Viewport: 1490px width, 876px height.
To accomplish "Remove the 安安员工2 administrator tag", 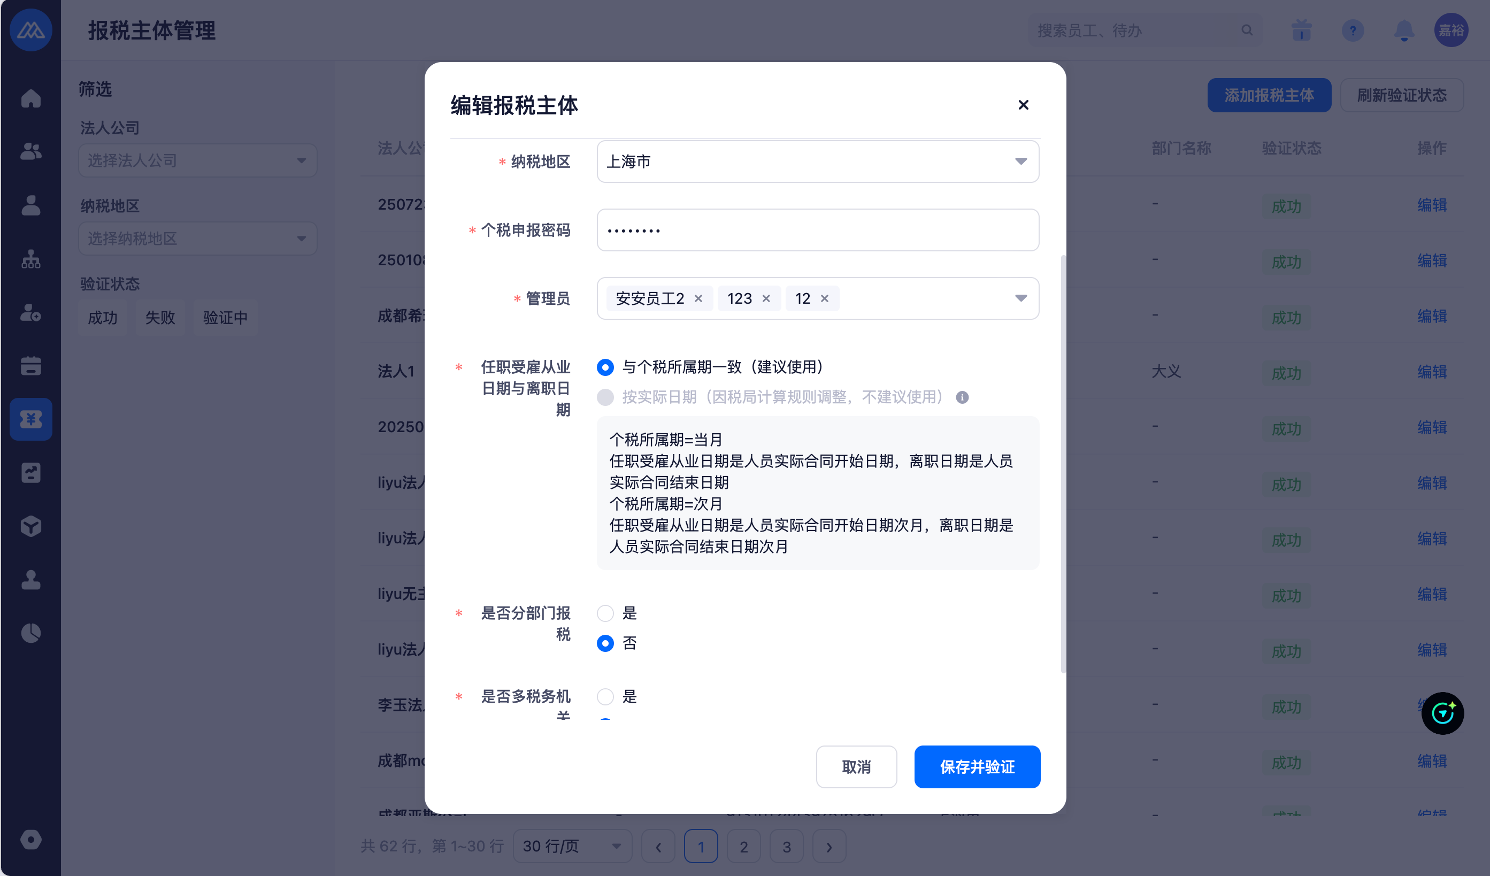I will 698,298.
